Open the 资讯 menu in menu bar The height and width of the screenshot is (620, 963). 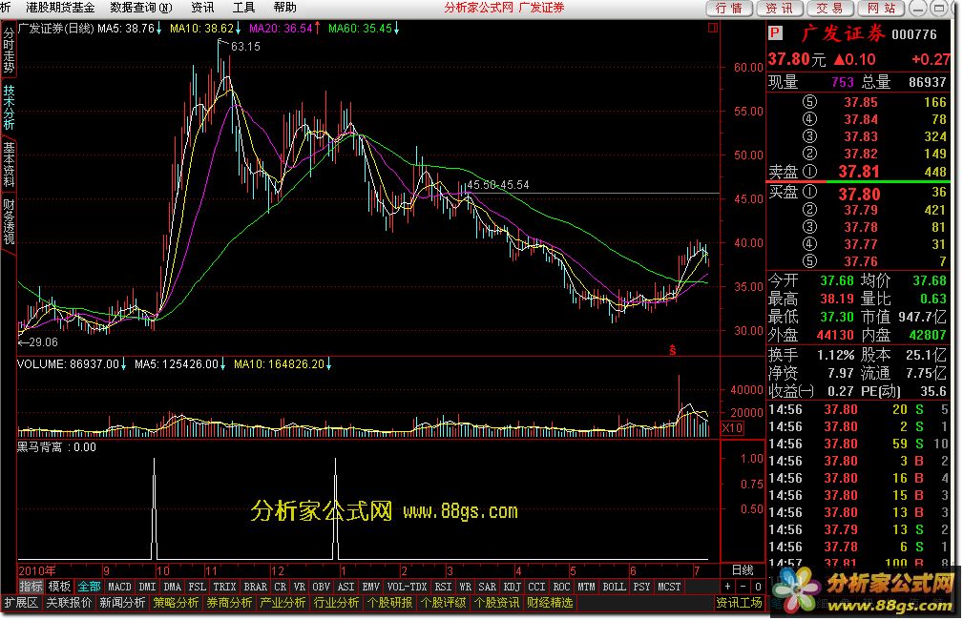[202, 8]
